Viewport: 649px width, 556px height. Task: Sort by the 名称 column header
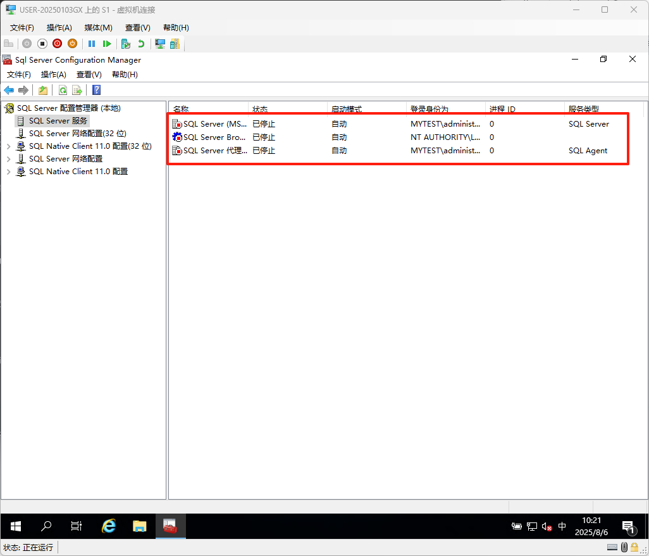pyautogui.click(x=208, y=108)
